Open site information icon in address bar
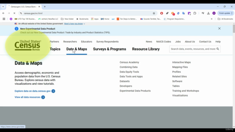Viewport: 235px width, 132px height. (x=21, y=13)
